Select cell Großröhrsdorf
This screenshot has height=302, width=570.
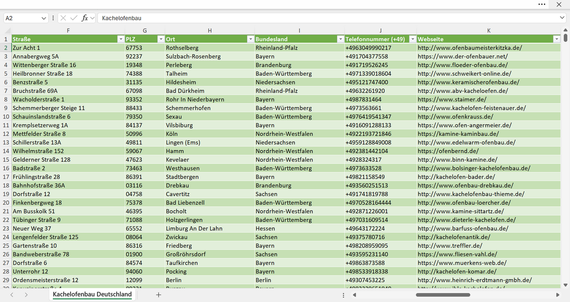pos(209,254)
